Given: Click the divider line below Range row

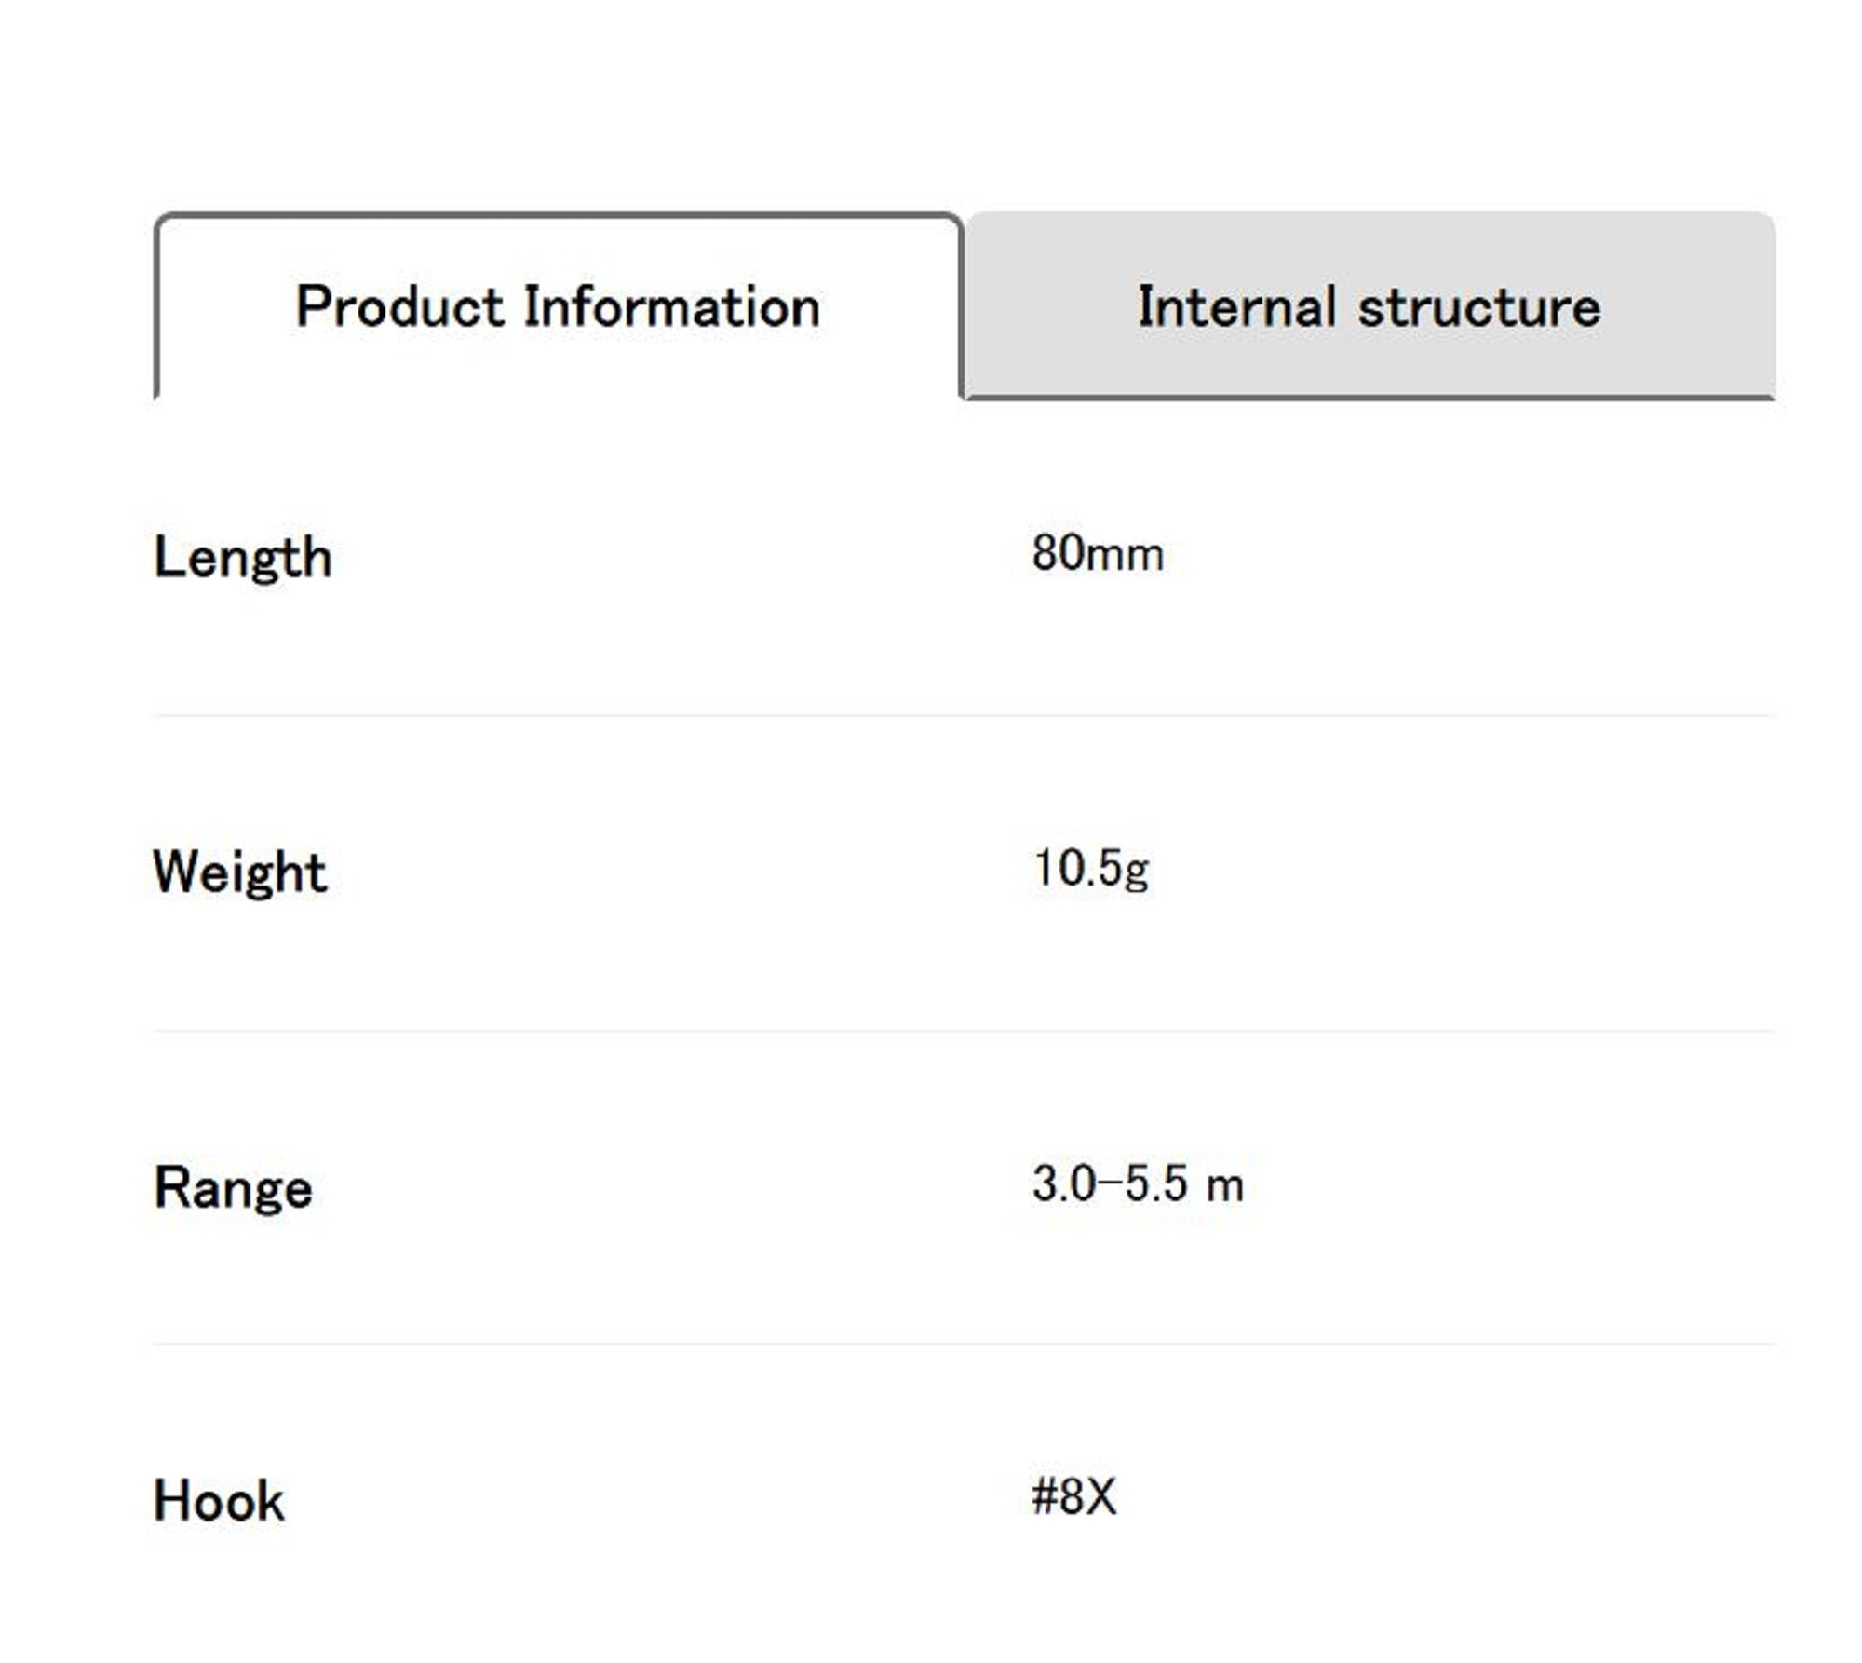Looking at the screenshot, I should click(964, 1344).
